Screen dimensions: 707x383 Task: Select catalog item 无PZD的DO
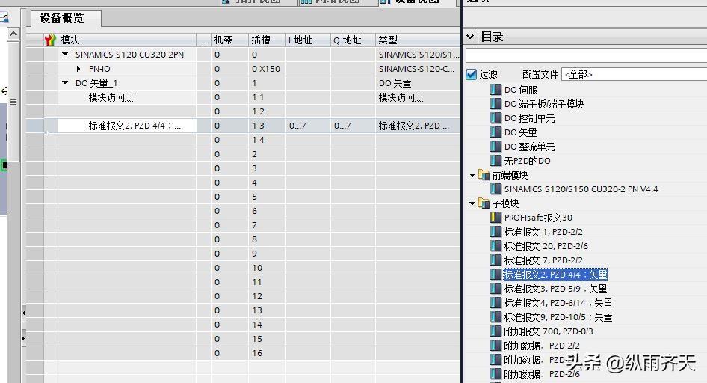point(527,161)
